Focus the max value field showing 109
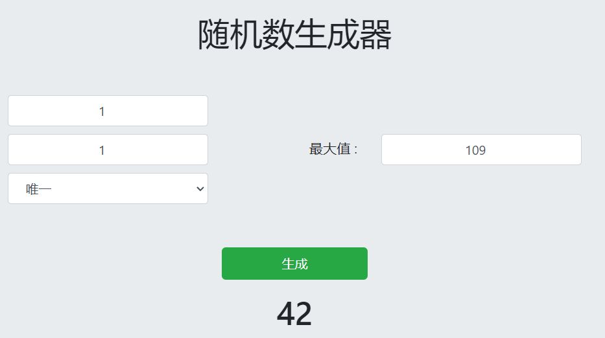 [480, 150]
